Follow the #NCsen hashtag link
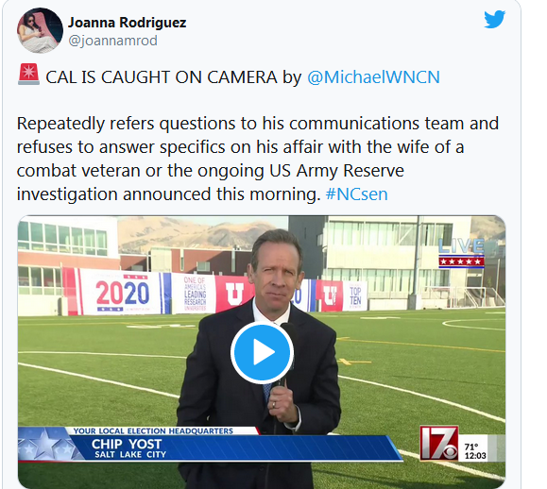 [x=356, y=194]
